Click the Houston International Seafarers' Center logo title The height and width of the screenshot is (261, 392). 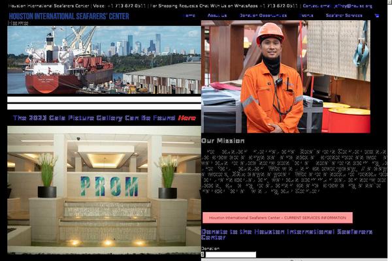69,16
